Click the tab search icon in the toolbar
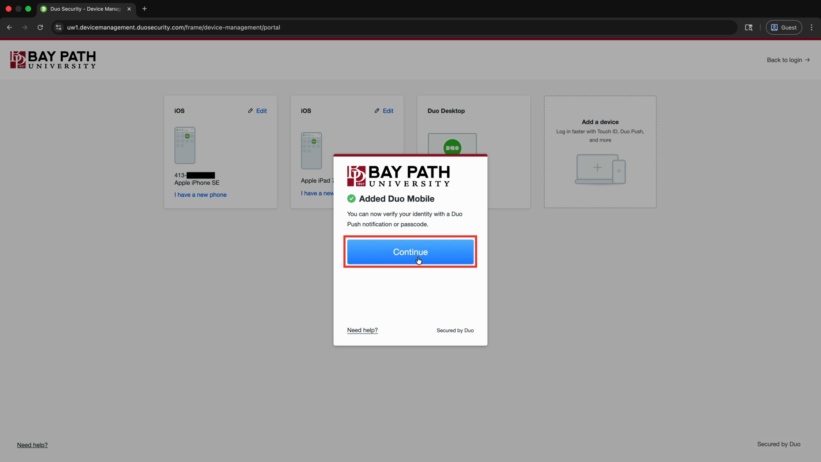The height and width of the screenshot is (462, 821). tap(749, 27)
